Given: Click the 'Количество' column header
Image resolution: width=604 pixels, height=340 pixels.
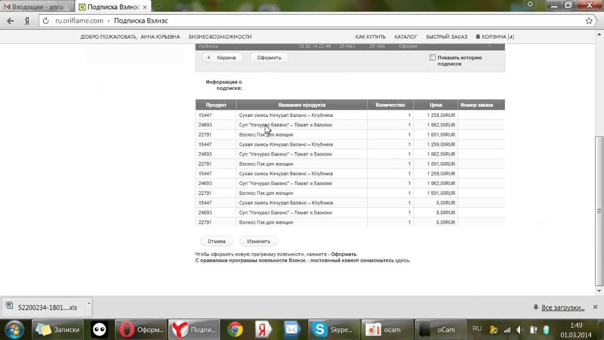Looking at the screenshot, I should pos(390,105).
